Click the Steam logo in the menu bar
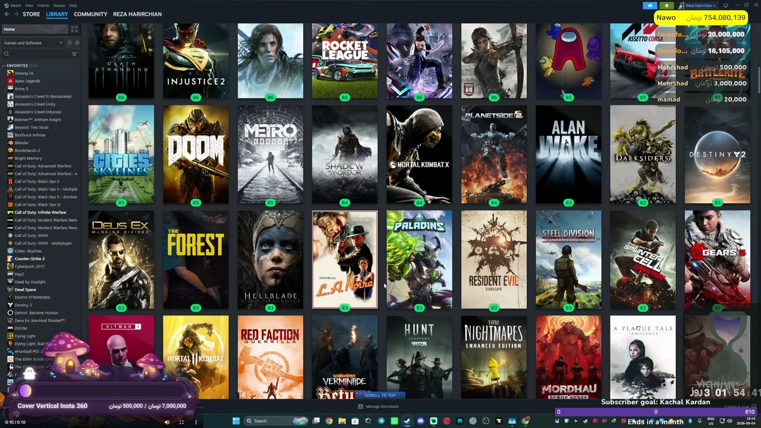The width and height of the screenshot is (761, 428). click(x=5, y=5)
